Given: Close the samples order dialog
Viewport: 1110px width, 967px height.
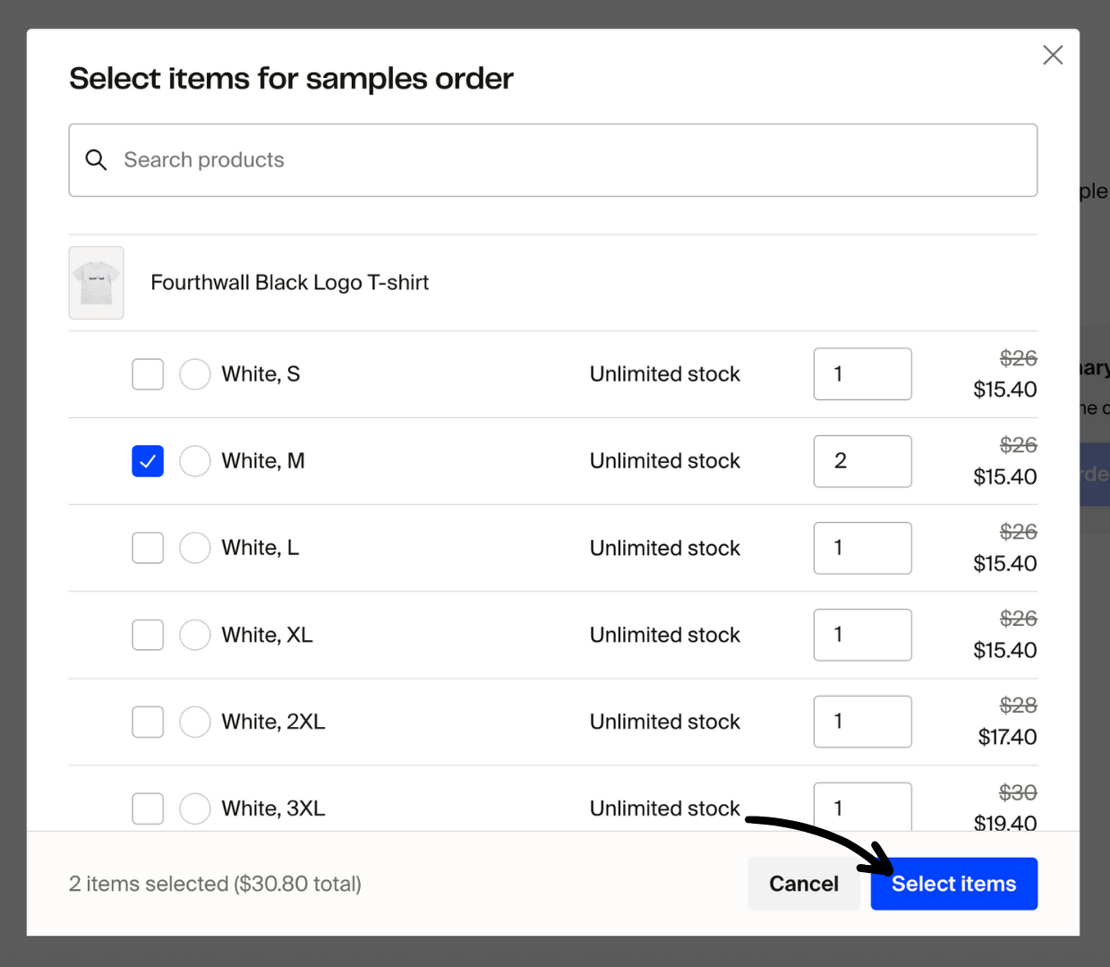Looking at the screenshot, I should click(x=1053, y=55).
